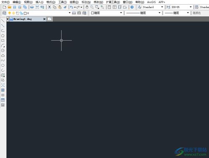This screenshot has height=158, width=209.
Task: Select the Line drawing tool
Action: point(3,21)
